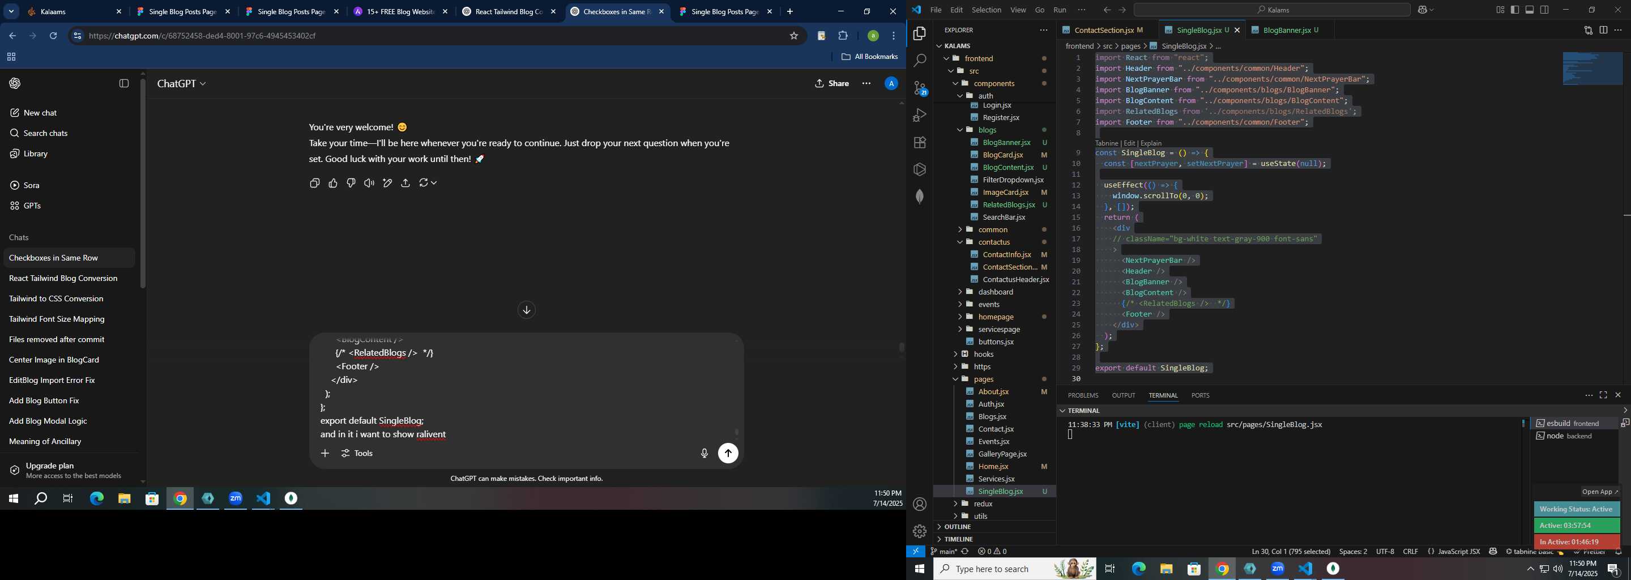Open the File menu in VS Code
The height and width of the screenshot is (580, 1631).
point(935,10)
